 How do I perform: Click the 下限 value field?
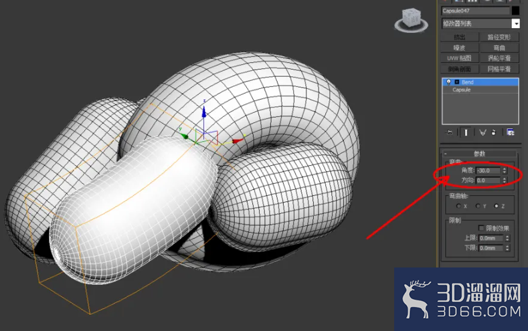(x=491, y=248)
